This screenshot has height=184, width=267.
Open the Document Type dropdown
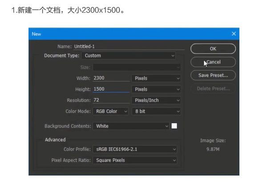(129, 56)
